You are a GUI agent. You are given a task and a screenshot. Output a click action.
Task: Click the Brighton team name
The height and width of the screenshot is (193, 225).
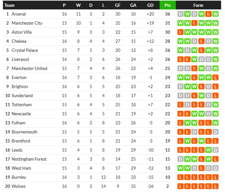tap(20, 87)
